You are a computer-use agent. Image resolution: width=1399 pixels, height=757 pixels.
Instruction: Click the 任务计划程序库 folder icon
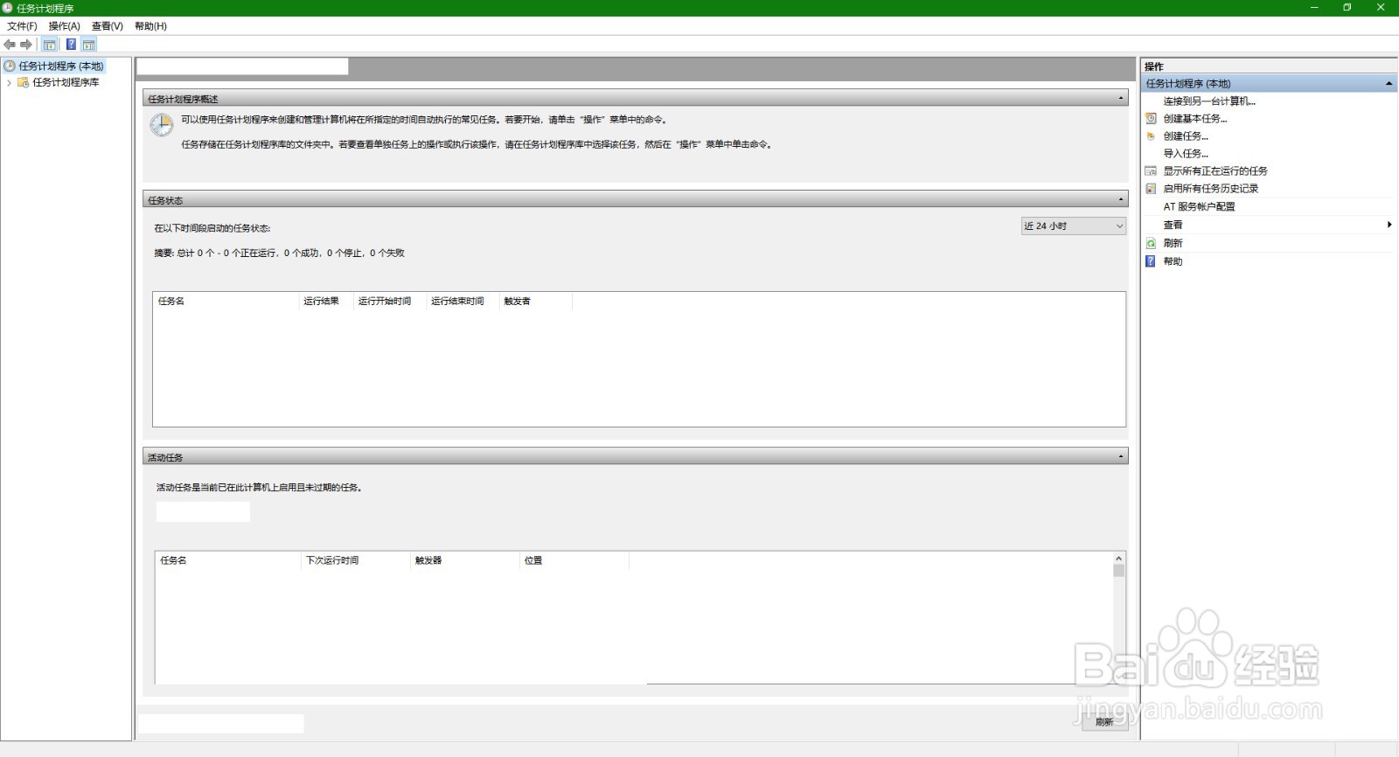click(x=24, y=82)
